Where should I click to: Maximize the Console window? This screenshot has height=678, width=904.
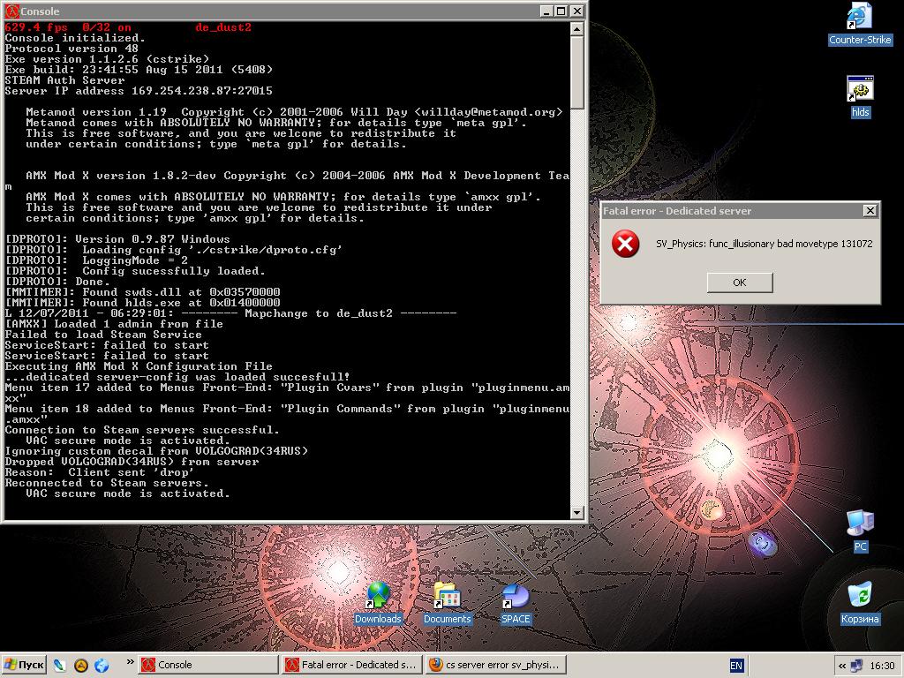(561, 11)
